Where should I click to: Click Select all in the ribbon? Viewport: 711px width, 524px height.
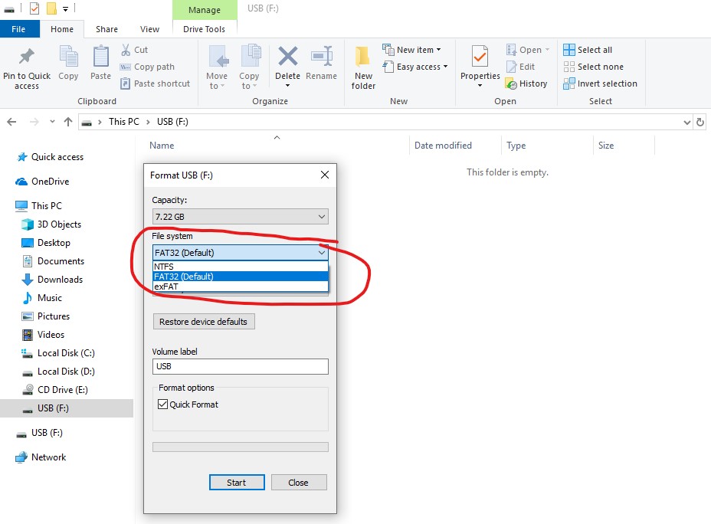pyautogui.click(x=588, y=49)
